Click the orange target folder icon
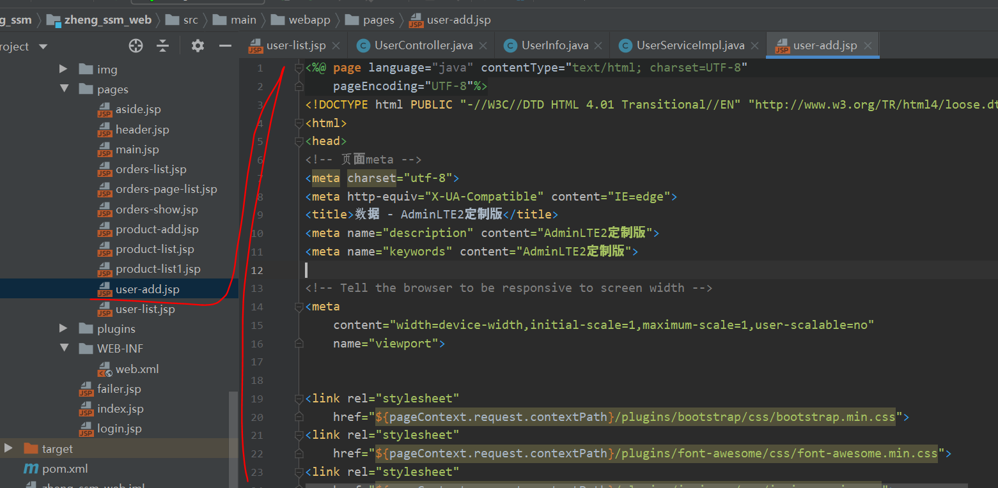 click(x=31, y=448)
